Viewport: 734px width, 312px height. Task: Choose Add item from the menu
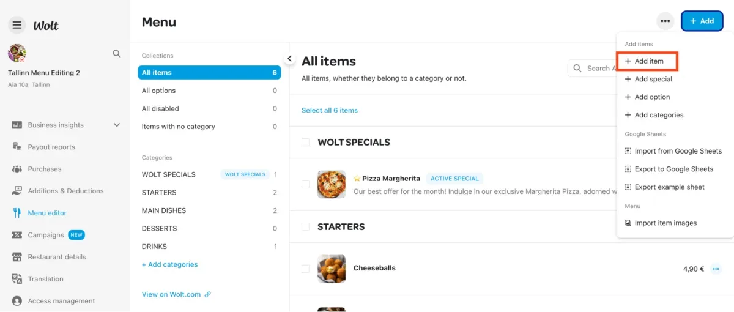pyautogui.click(x=648, y=61)
